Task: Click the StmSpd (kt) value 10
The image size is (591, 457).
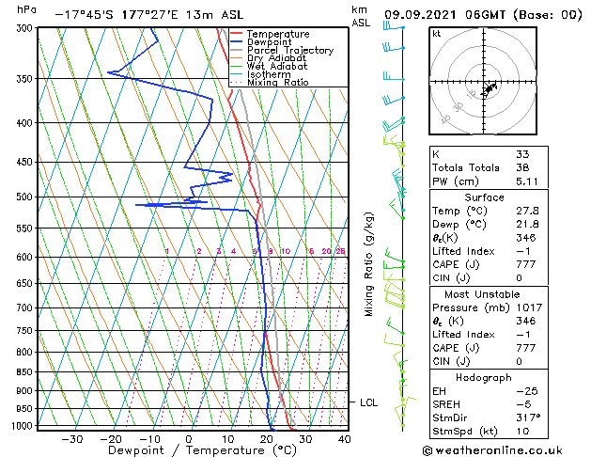Action: pyautogui.click(x=522, y=431)
